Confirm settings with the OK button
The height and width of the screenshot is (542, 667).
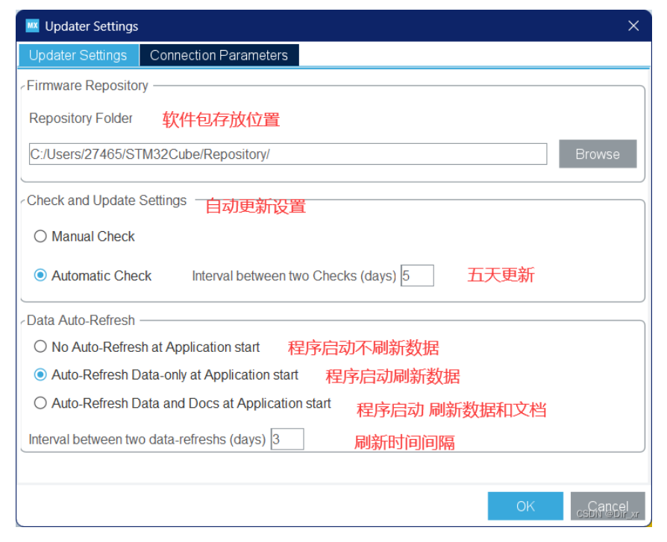[x=525, y=506]
